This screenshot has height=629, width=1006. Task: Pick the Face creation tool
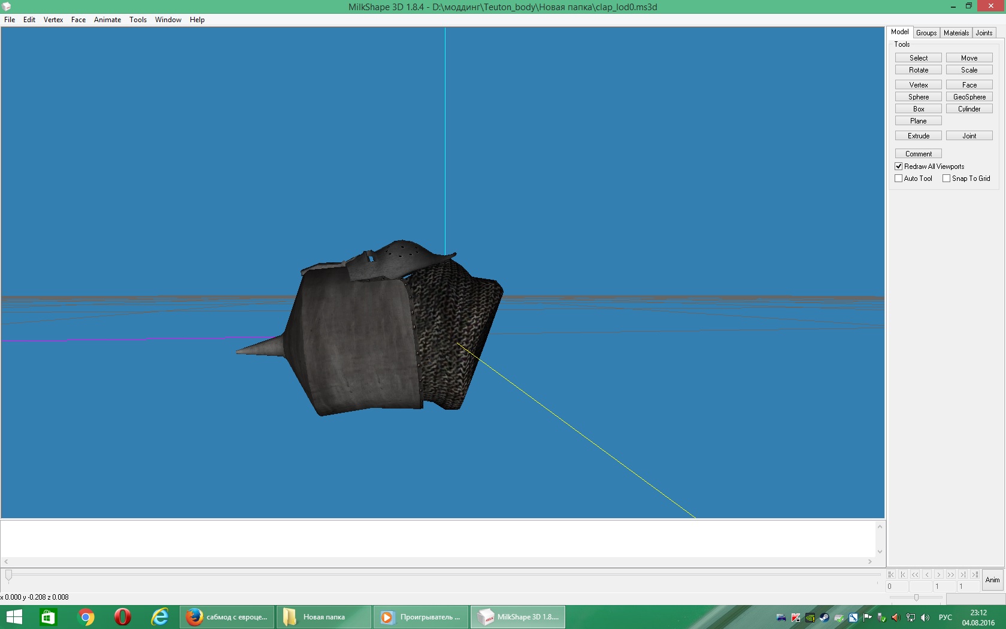click(969, 85)
